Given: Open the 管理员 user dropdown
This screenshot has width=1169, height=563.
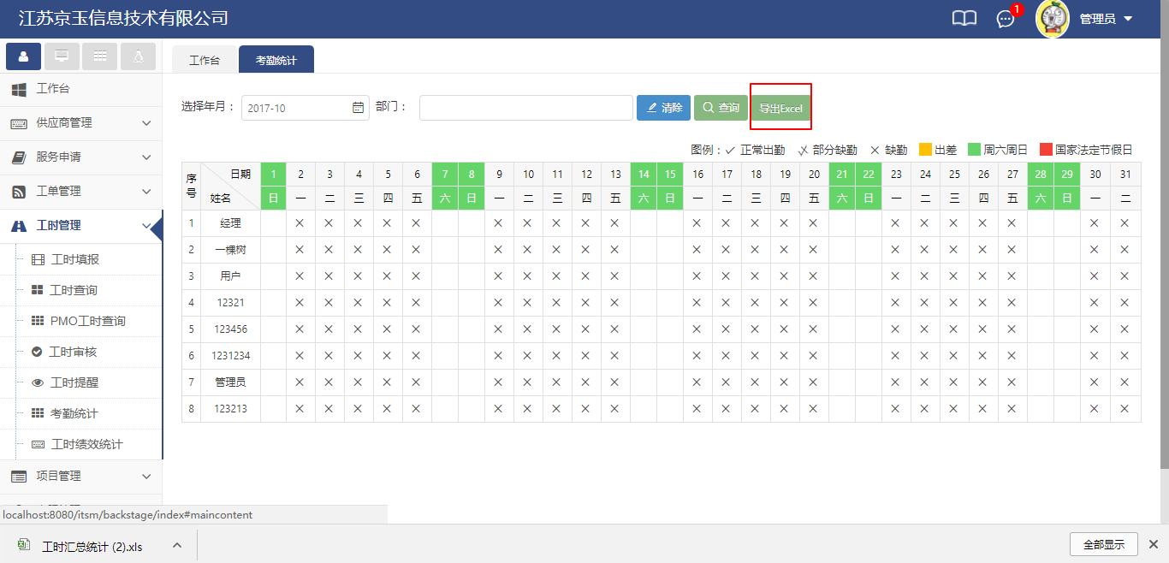Looking at the screenshot, I should 1106,19.
